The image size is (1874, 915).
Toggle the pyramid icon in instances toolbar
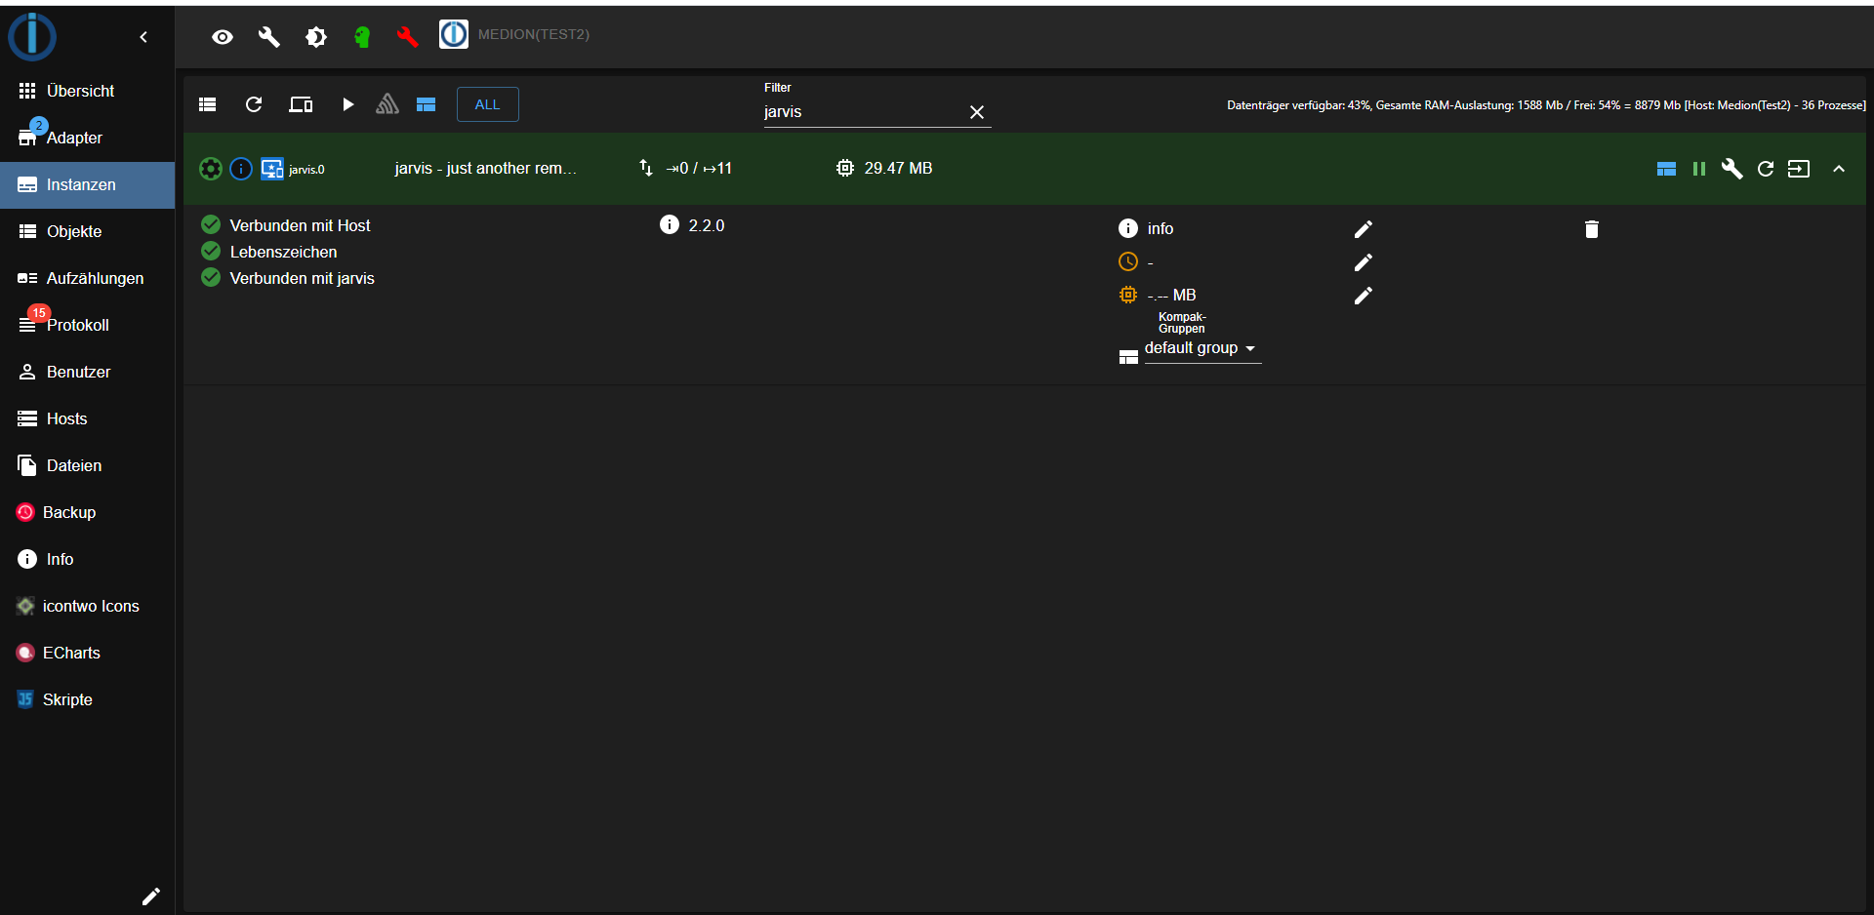(387, 104)
